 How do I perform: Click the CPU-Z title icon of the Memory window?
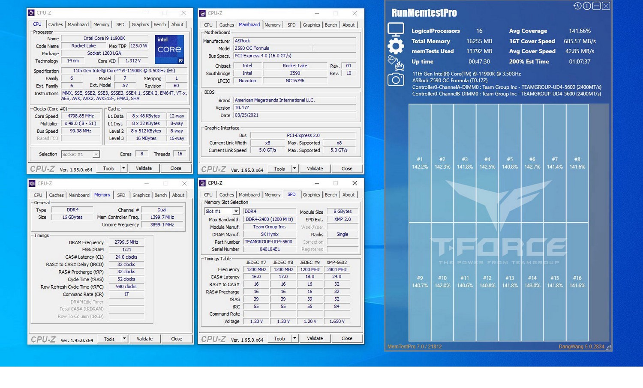[x=32, y=183]
